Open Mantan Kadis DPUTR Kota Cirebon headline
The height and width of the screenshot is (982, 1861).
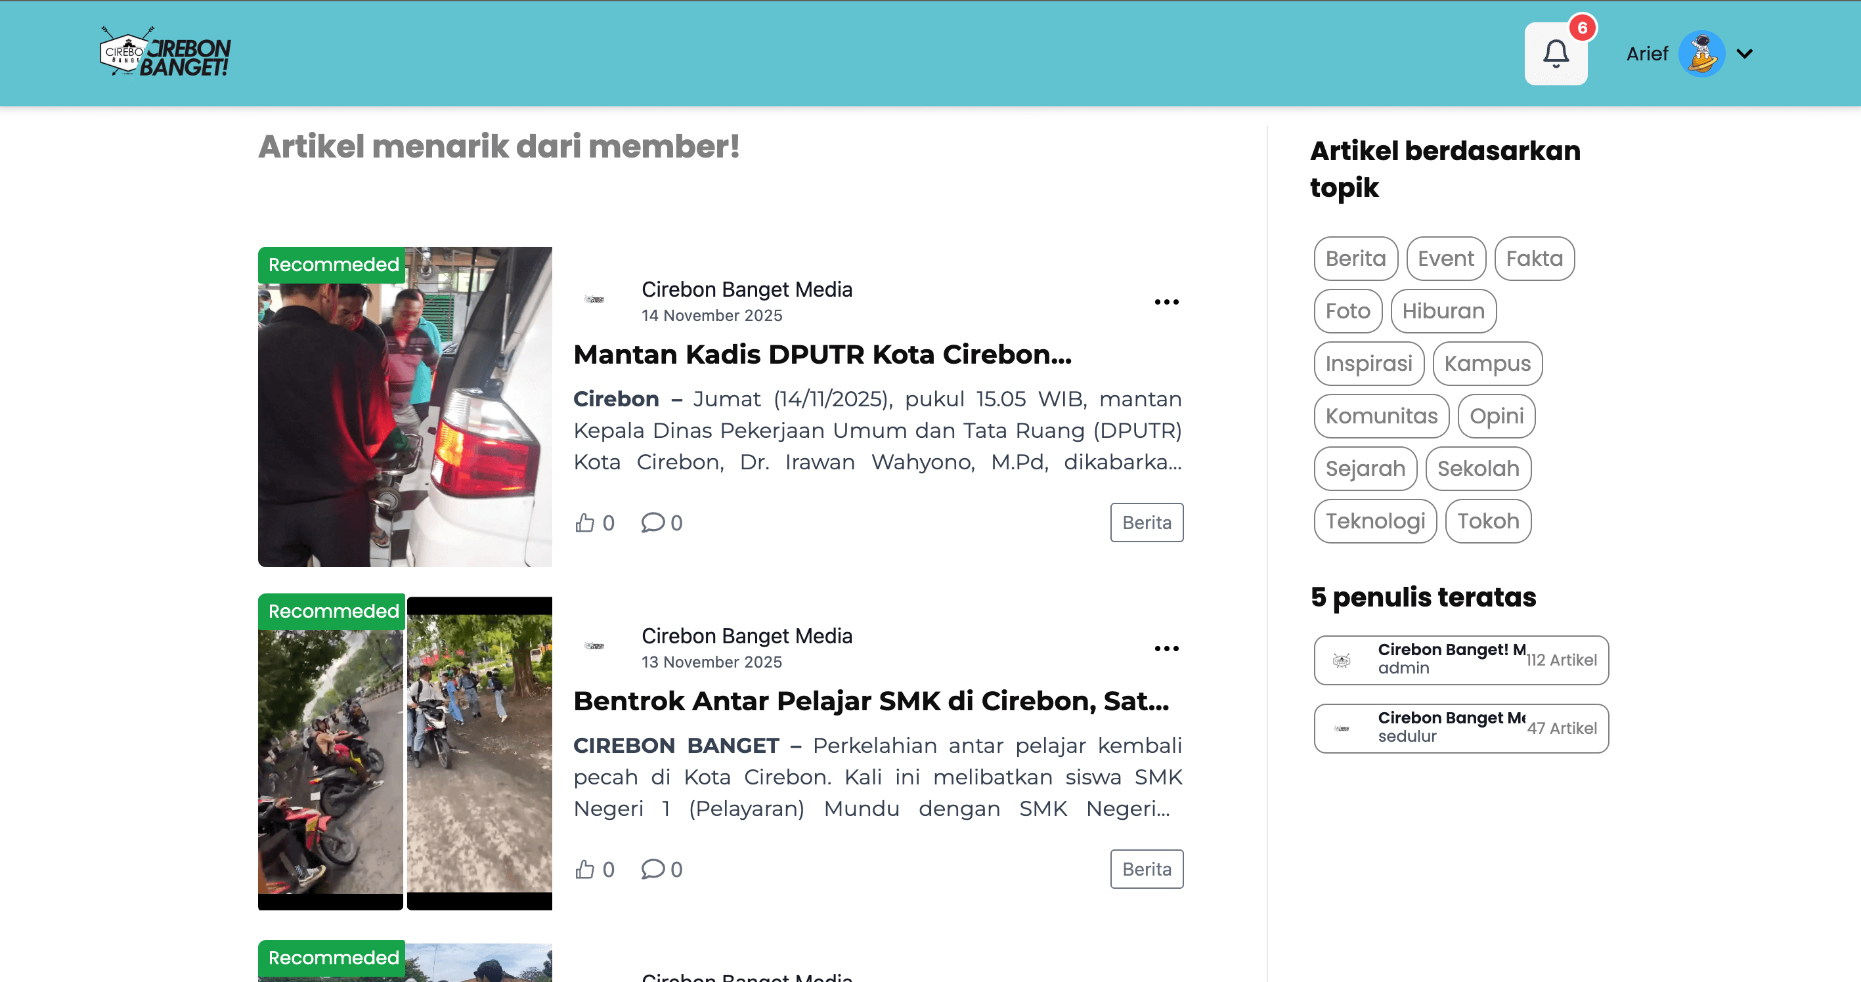(822, 354)
